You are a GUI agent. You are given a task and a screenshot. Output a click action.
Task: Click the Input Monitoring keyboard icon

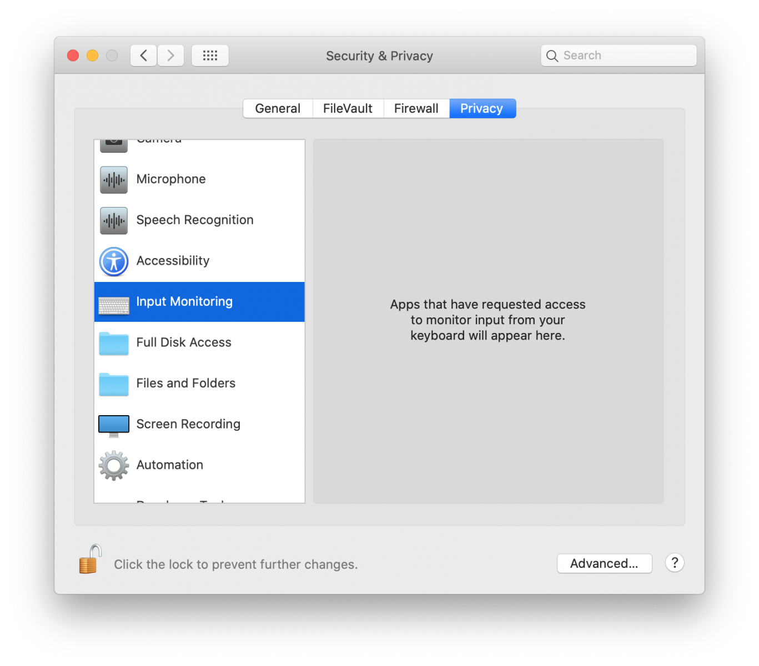(114, 305)
